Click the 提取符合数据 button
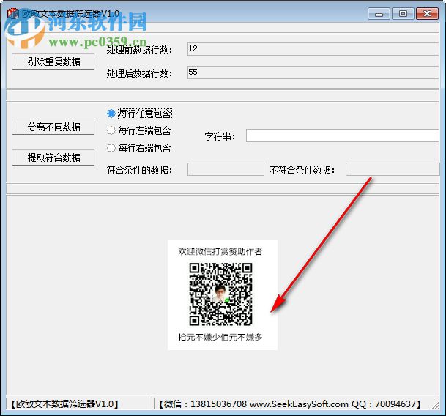Viewport: 446px width, 416px height. tap(53, 157)
